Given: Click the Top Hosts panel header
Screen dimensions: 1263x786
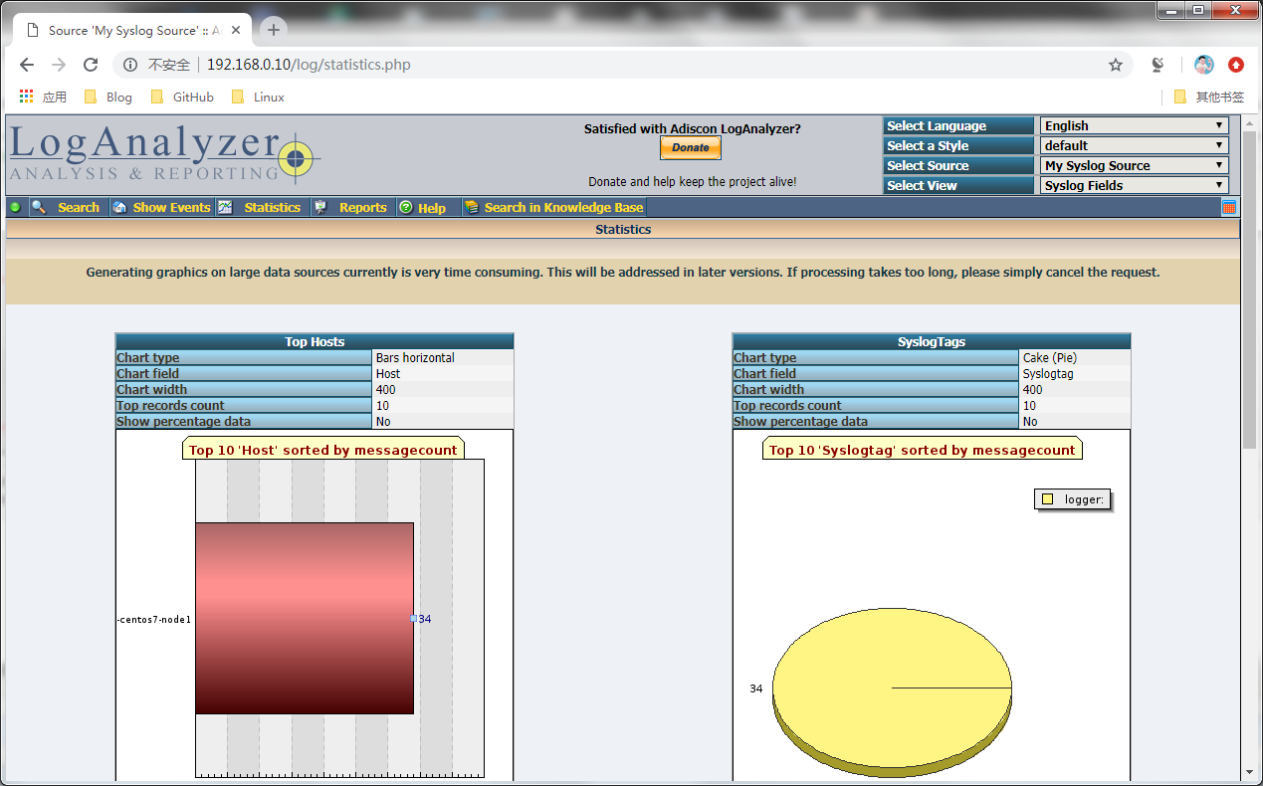Looking at the screenshot, I should click(315, 341).
